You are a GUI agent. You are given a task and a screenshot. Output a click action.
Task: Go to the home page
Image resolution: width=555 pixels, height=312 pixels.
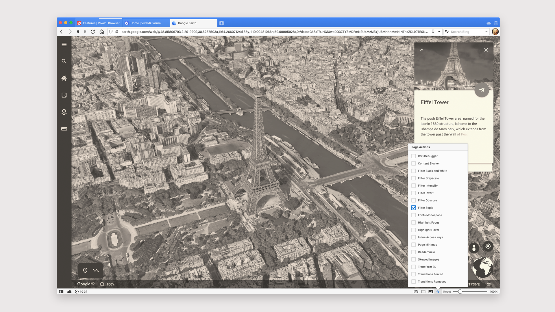102,32
